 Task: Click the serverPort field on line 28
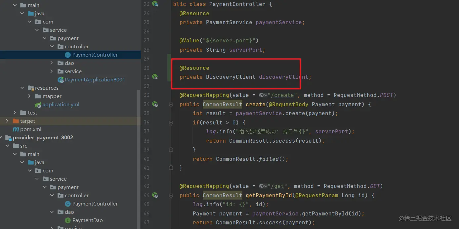246,50
